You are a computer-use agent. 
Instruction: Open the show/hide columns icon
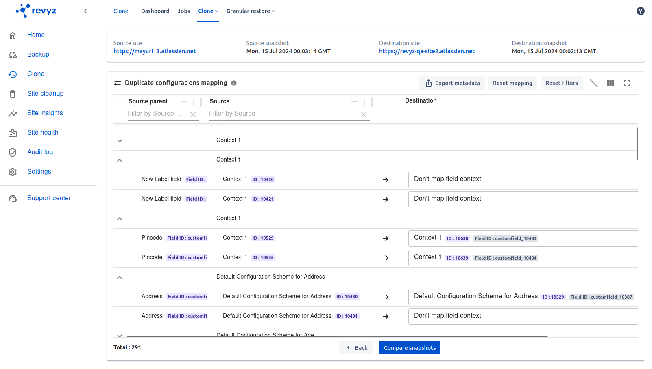click(610, 83)
